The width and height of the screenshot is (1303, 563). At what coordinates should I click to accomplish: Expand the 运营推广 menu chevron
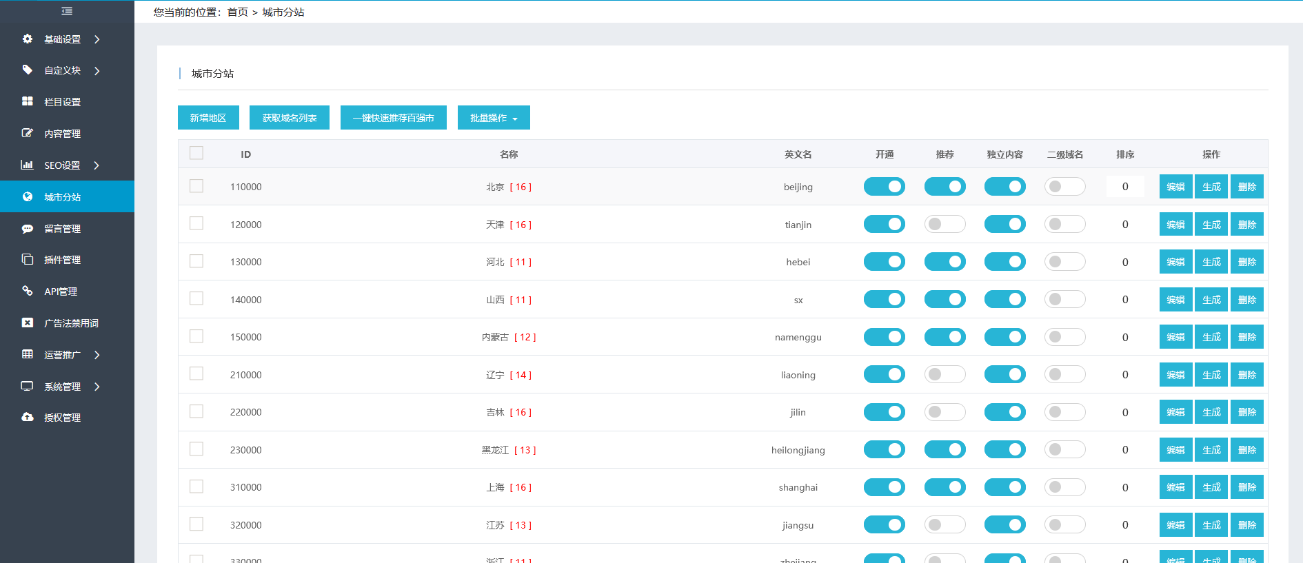pyautogui.click(x=97, y=355)
